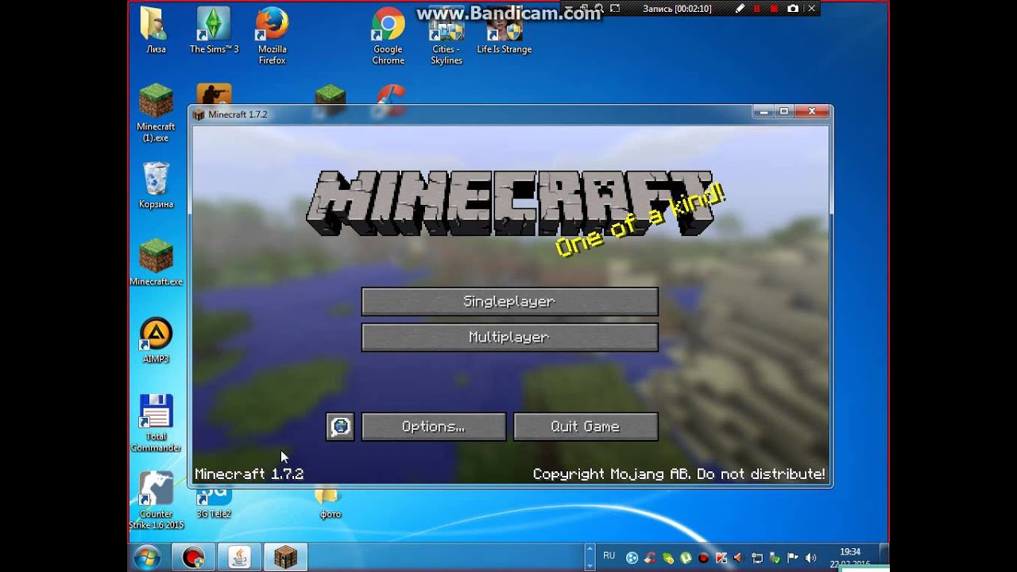Click the Safely Remove Hardware tray icon
This screenshot has height=572, width=1017.
(775, 558)
